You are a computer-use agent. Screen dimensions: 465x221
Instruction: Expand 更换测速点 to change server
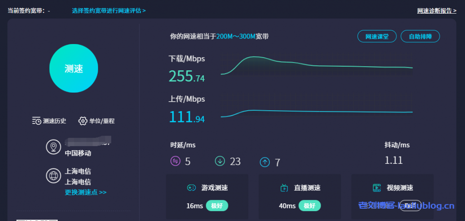click(85, 192)
